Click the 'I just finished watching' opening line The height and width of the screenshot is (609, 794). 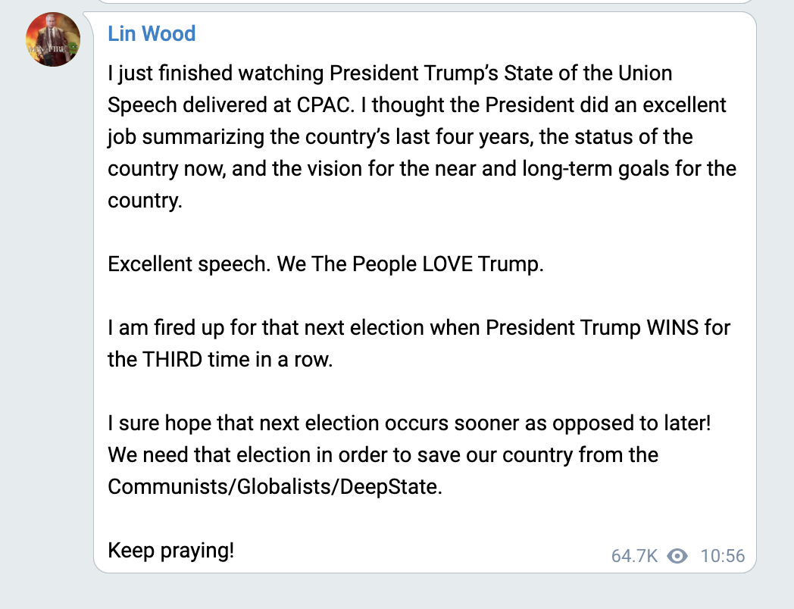tap(215, 73)
